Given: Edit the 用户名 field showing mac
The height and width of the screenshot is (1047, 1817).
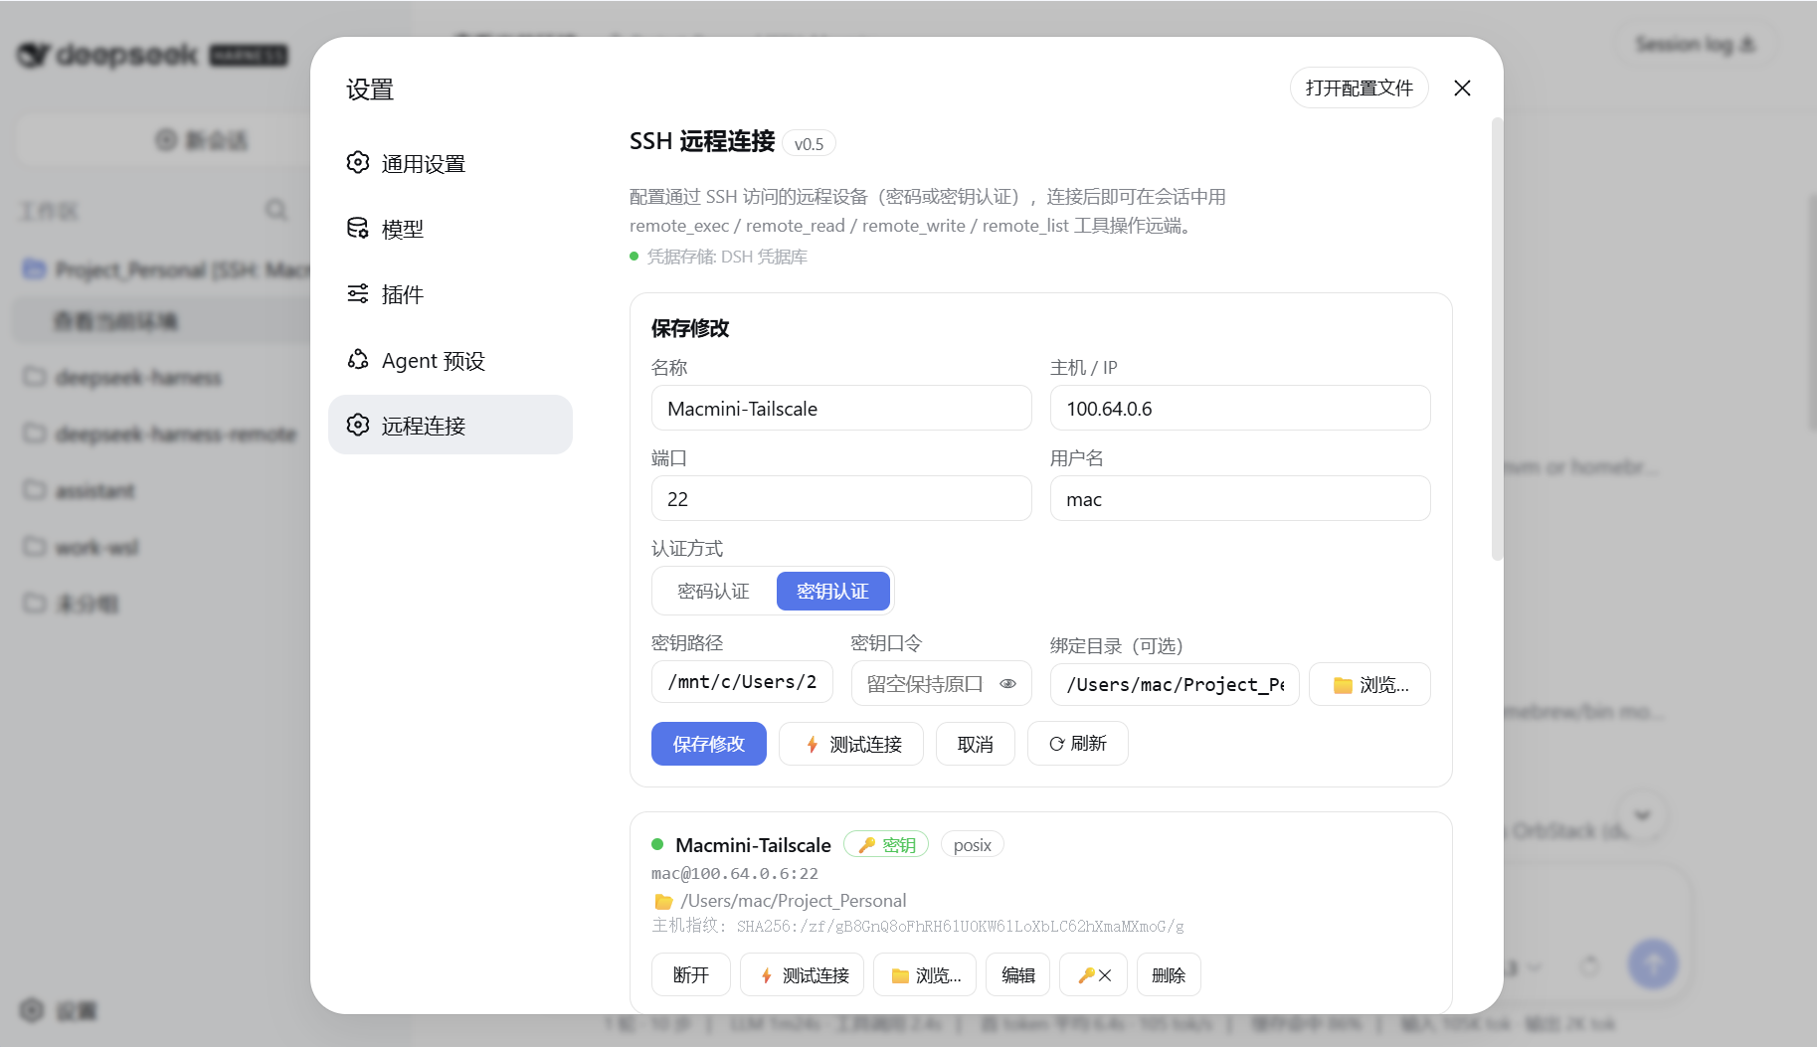Looking at the screenshot, I should (x=1240, y=498).
